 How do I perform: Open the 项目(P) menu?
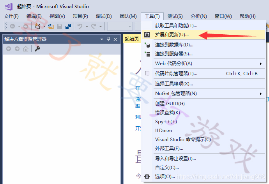[x=80, y=16]
